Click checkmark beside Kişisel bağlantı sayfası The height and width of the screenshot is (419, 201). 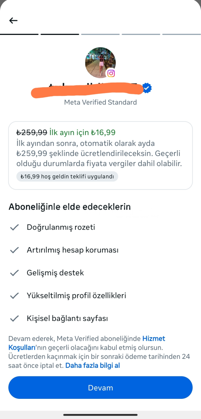tap(14, 319)
